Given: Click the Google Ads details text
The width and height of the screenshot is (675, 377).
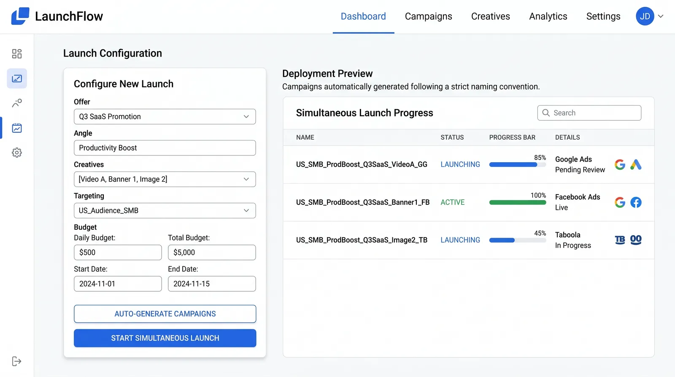Looking at the screenshot, I should click(573, 159).
